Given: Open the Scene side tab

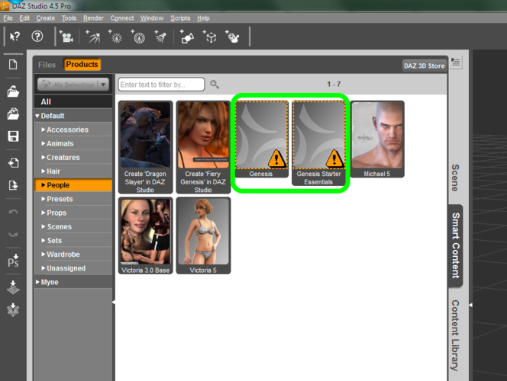Looking at the screenshot, I should (x=455, y=178).
